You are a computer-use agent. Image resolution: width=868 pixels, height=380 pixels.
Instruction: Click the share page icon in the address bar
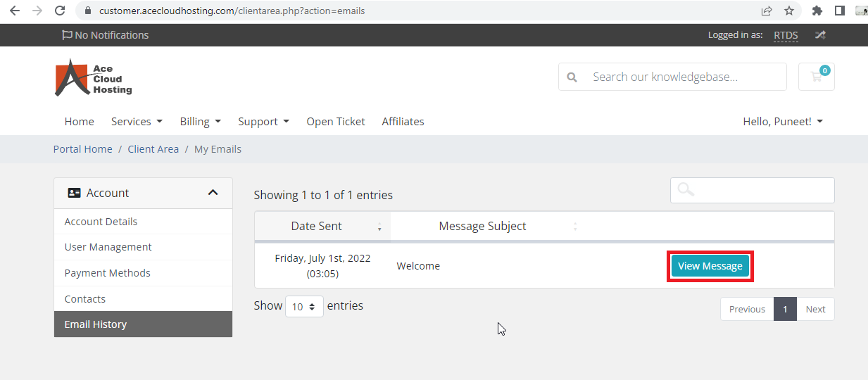[x=767, y=11]
